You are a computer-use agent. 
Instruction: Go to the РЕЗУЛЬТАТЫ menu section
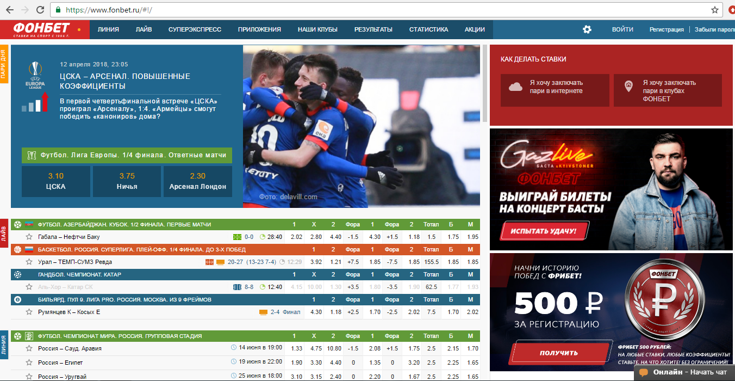click(373, 29)
